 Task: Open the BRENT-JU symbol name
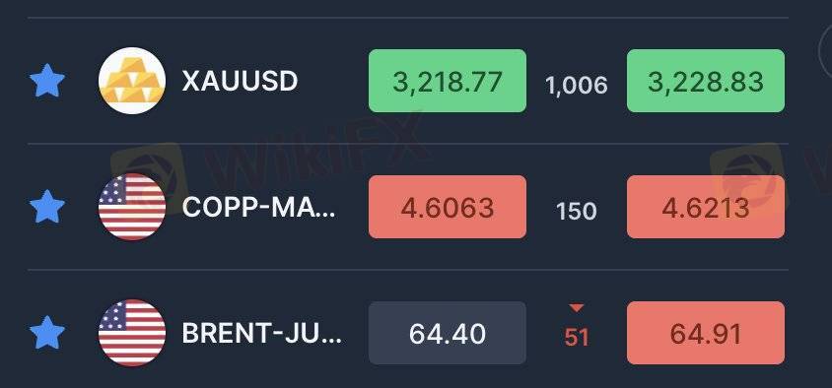pyautogui.click(x=262, y=334)
